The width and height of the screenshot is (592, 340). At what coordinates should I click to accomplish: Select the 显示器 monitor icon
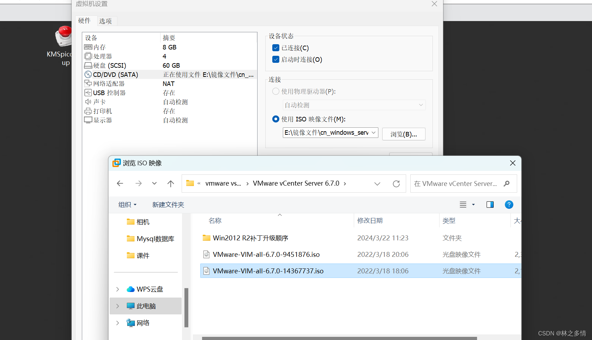(x=88, y=120)
